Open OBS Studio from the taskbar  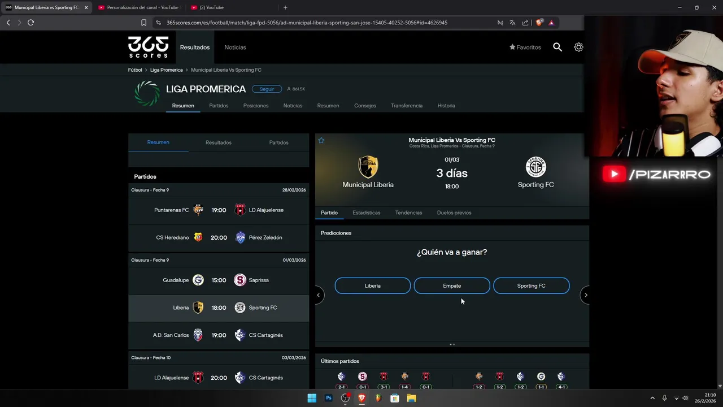coord(345,398)
